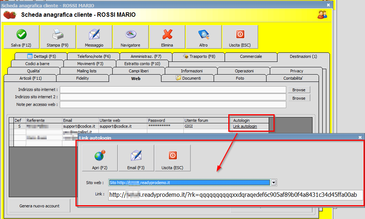Select the masked password cell
Image resolution: width=365 pixels, height=219 pixels.
point(166,126)
